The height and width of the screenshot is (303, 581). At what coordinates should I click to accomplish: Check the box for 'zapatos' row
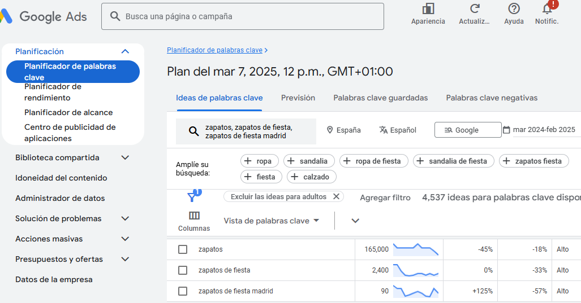click(183, 249)
